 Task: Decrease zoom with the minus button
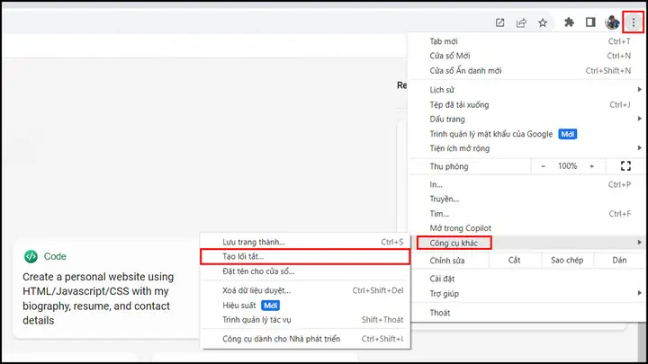click(x=543, y=166)
